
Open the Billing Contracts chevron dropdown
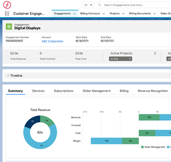coord(104,14)
